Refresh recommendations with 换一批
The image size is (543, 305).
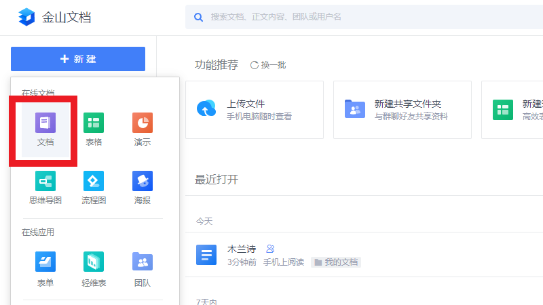tap(269, 65)
